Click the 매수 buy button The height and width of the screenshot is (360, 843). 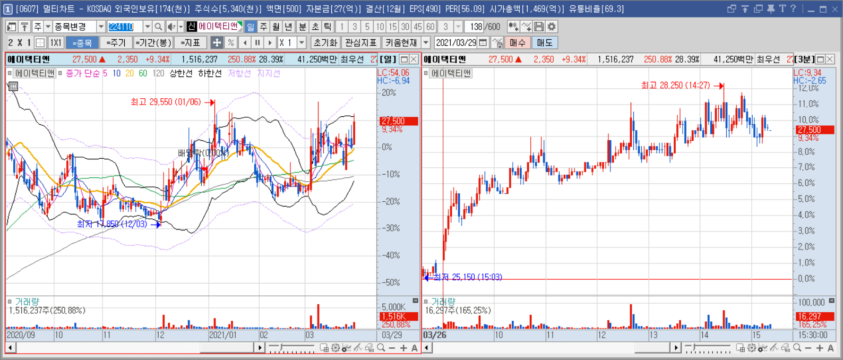[518, 42]
